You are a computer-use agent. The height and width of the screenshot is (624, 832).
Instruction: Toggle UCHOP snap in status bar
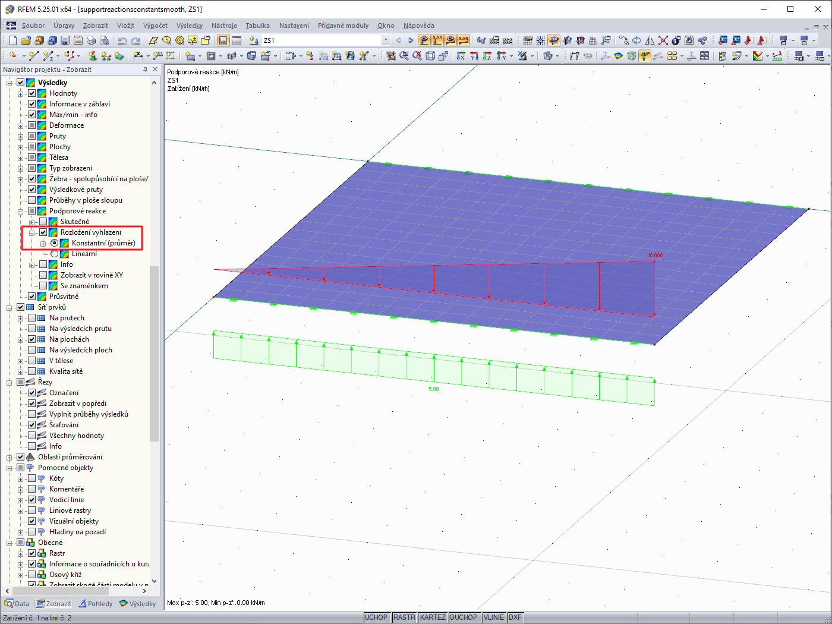click(x=376, y=617)
